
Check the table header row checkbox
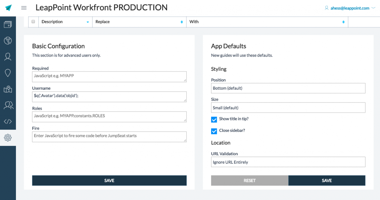tap(33, 22)
